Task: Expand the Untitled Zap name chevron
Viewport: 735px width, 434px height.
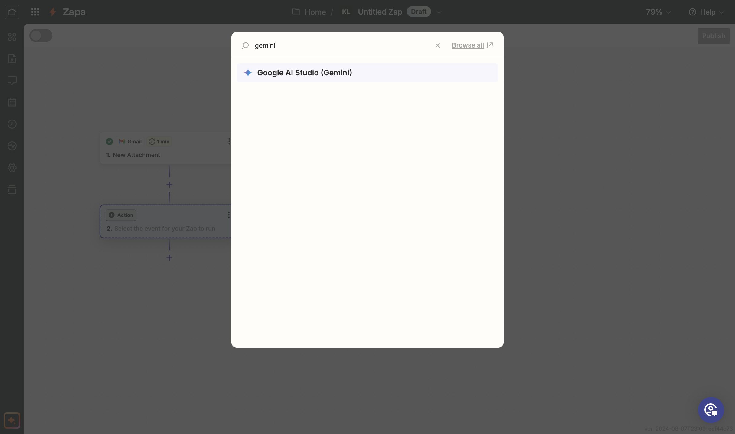Action: pyautogui.click(x=439, y=12)
